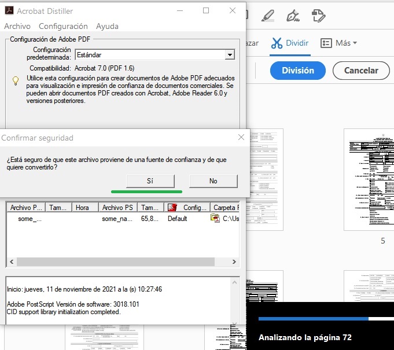Click the blue División button

(x=298, y=71)
